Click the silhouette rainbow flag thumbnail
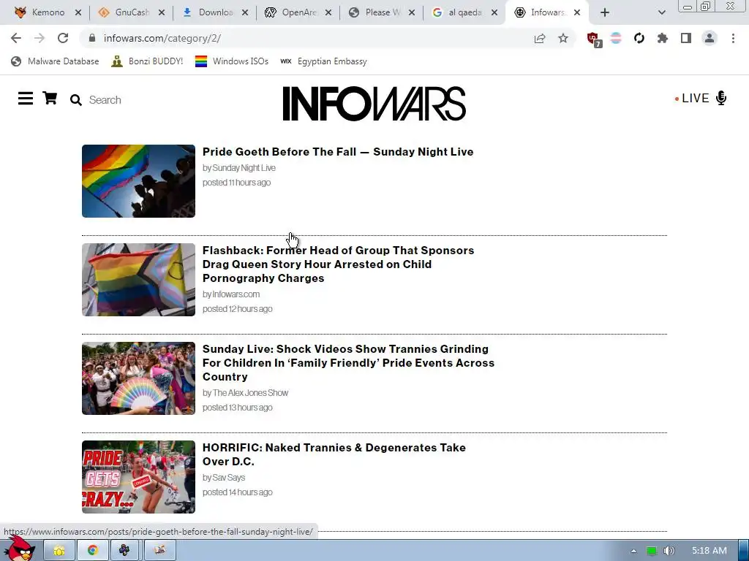 [138, 181]
